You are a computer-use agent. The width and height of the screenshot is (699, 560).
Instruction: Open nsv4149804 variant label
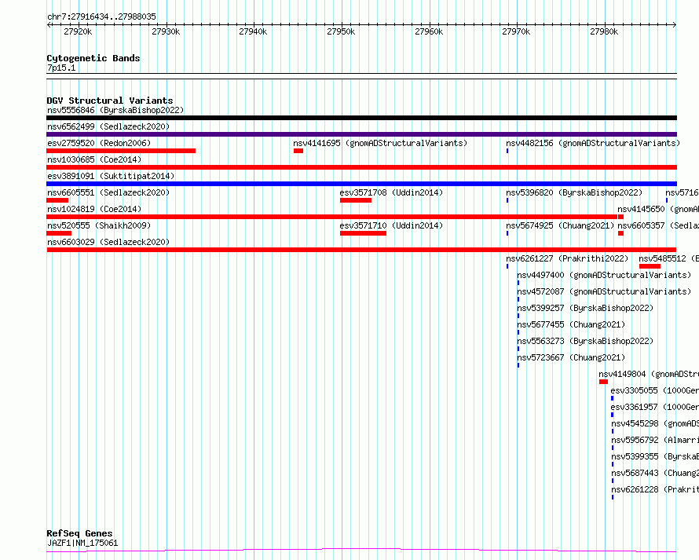(x=649, y=374)
